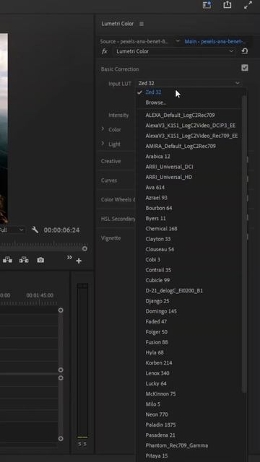
Task: Reset the Lumetri Color effect
Action: 244,51
